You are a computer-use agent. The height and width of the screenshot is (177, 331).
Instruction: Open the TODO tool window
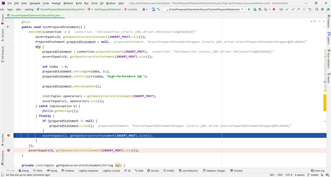[x=38, y=171]
